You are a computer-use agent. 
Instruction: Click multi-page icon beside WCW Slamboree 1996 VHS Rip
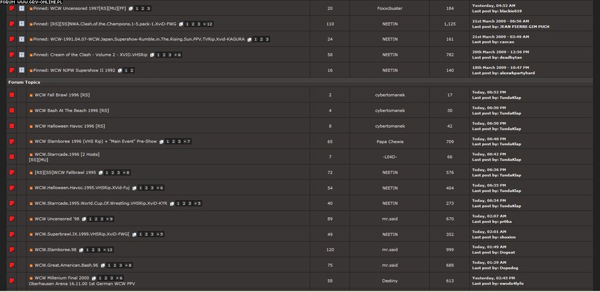pos(162,141)
